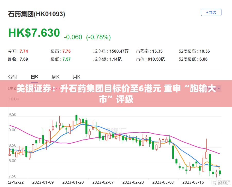Click the 52周最高 value 10.36

pyautogui.click(x=205, y=51)
